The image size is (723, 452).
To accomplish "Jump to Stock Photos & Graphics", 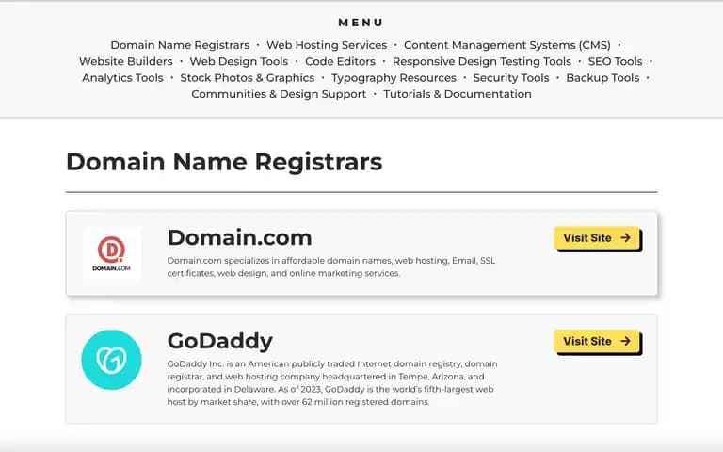I will 248,78.
